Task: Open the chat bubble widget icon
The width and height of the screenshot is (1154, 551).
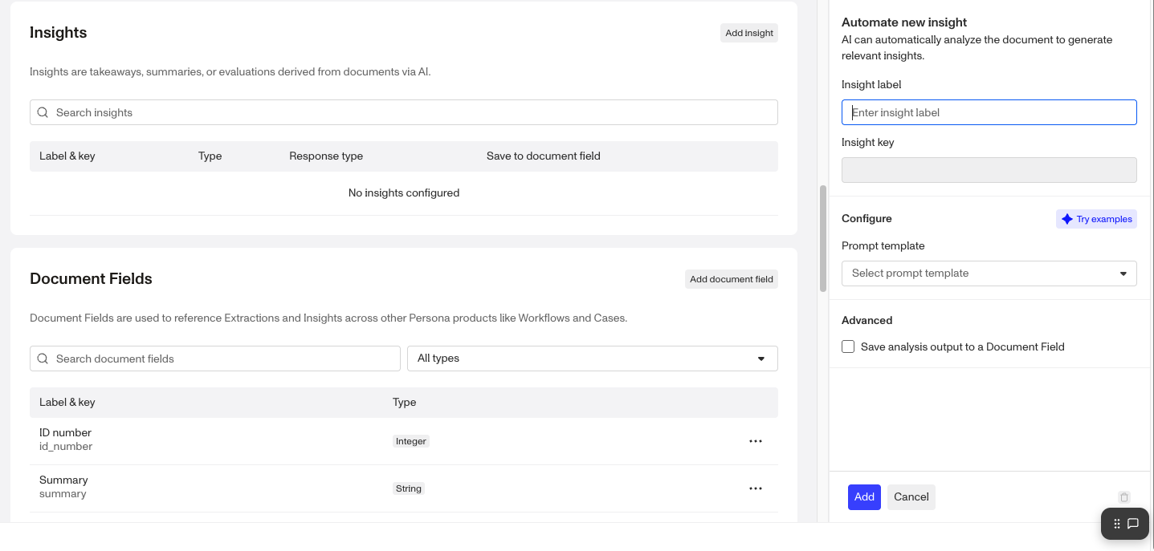Action: (1133, 524)
